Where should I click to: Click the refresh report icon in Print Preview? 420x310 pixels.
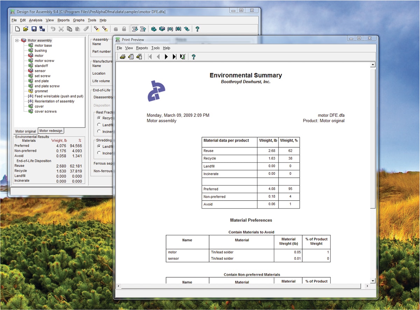pyautogui.click(x=182, y=56)
